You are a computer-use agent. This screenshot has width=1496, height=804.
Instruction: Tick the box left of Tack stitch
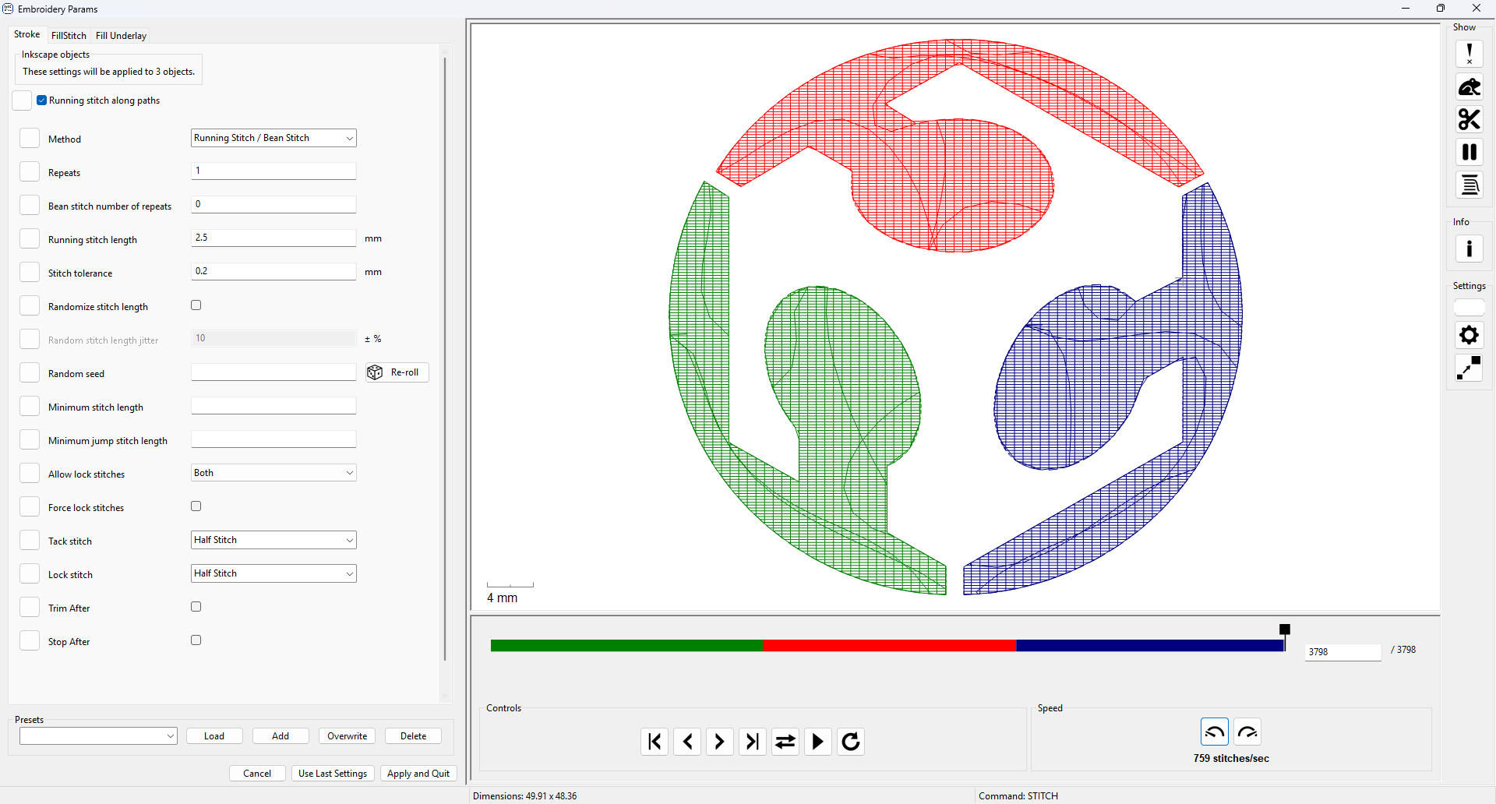click(30, 540)
